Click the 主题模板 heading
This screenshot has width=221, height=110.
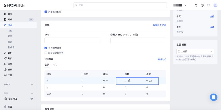(x=182, y=45)
